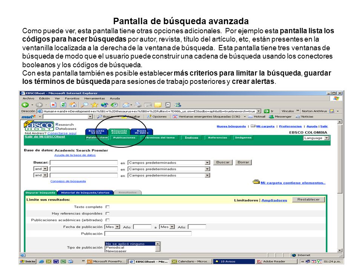Select Periodical in Tipo de publicación list
The height and width of the screenshot is (272, 362).
[115, 247]
